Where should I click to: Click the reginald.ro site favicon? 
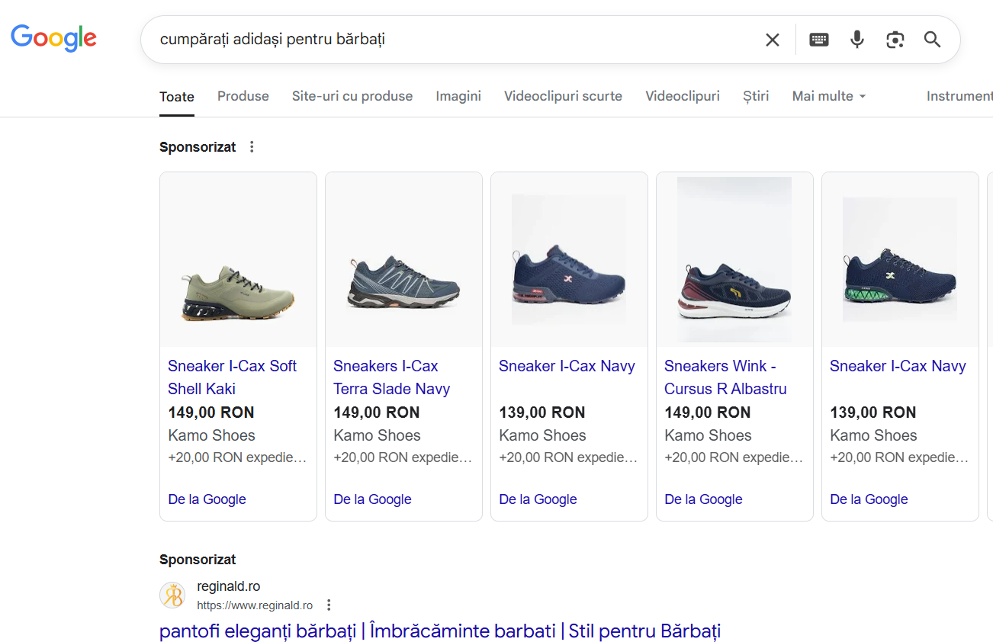[172, 595]
